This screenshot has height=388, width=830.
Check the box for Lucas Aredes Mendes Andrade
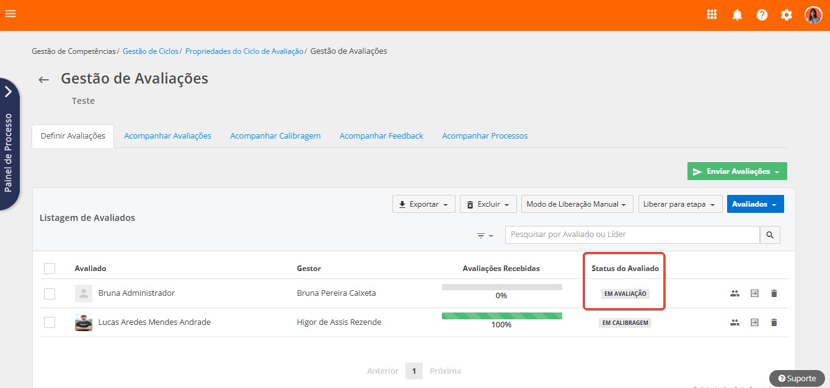pyautogui.click(x=50, y=322)
